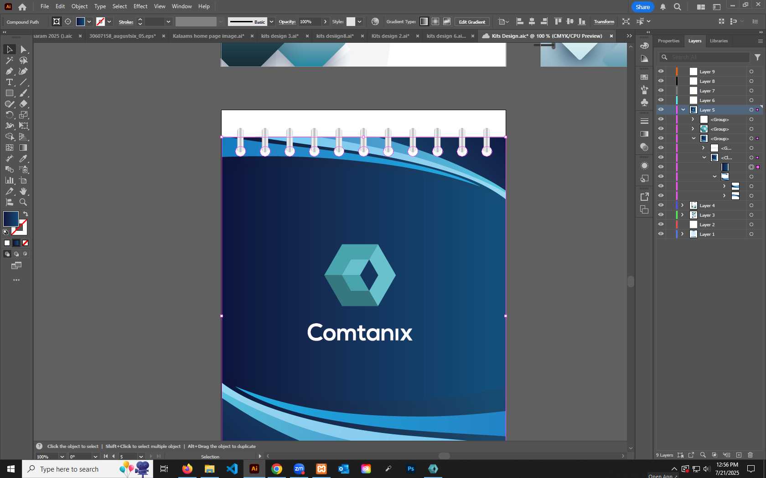Switch to the Libraries panel tab

[719, 41]
